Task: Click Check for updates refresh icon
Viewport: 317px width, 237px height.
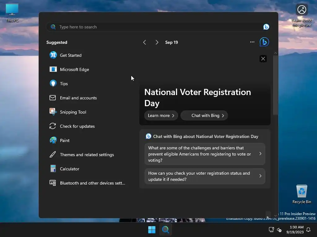Action: click(x=53, y=126)
